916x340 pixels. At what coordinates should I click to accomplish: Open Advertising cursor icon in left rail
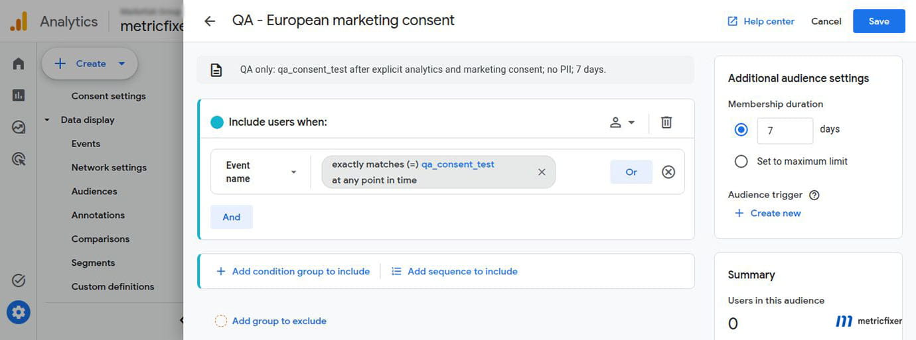[19, 159]
